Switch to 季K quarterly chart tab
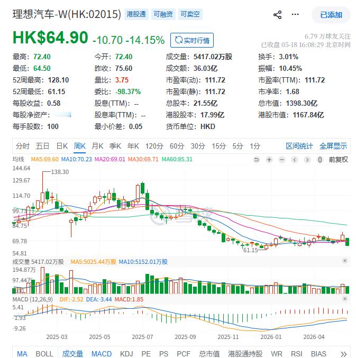The width and height of the screenshot is (356, 358). 115,146
